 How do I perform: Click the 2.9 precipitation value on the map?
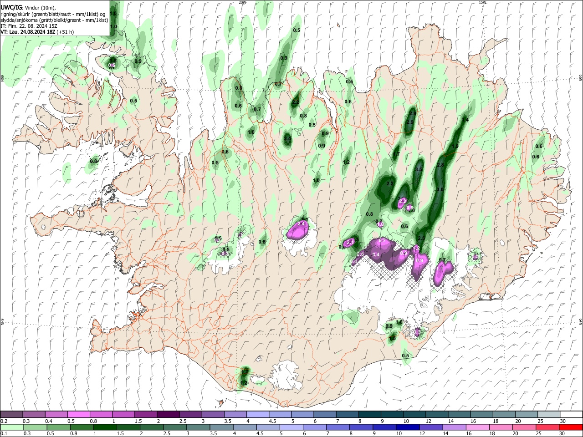tap(410, 122)
